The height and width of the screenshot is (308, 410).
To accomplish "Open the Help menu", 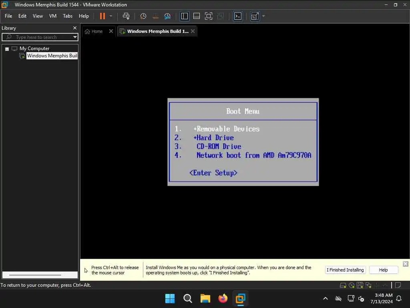I will 84,16.
